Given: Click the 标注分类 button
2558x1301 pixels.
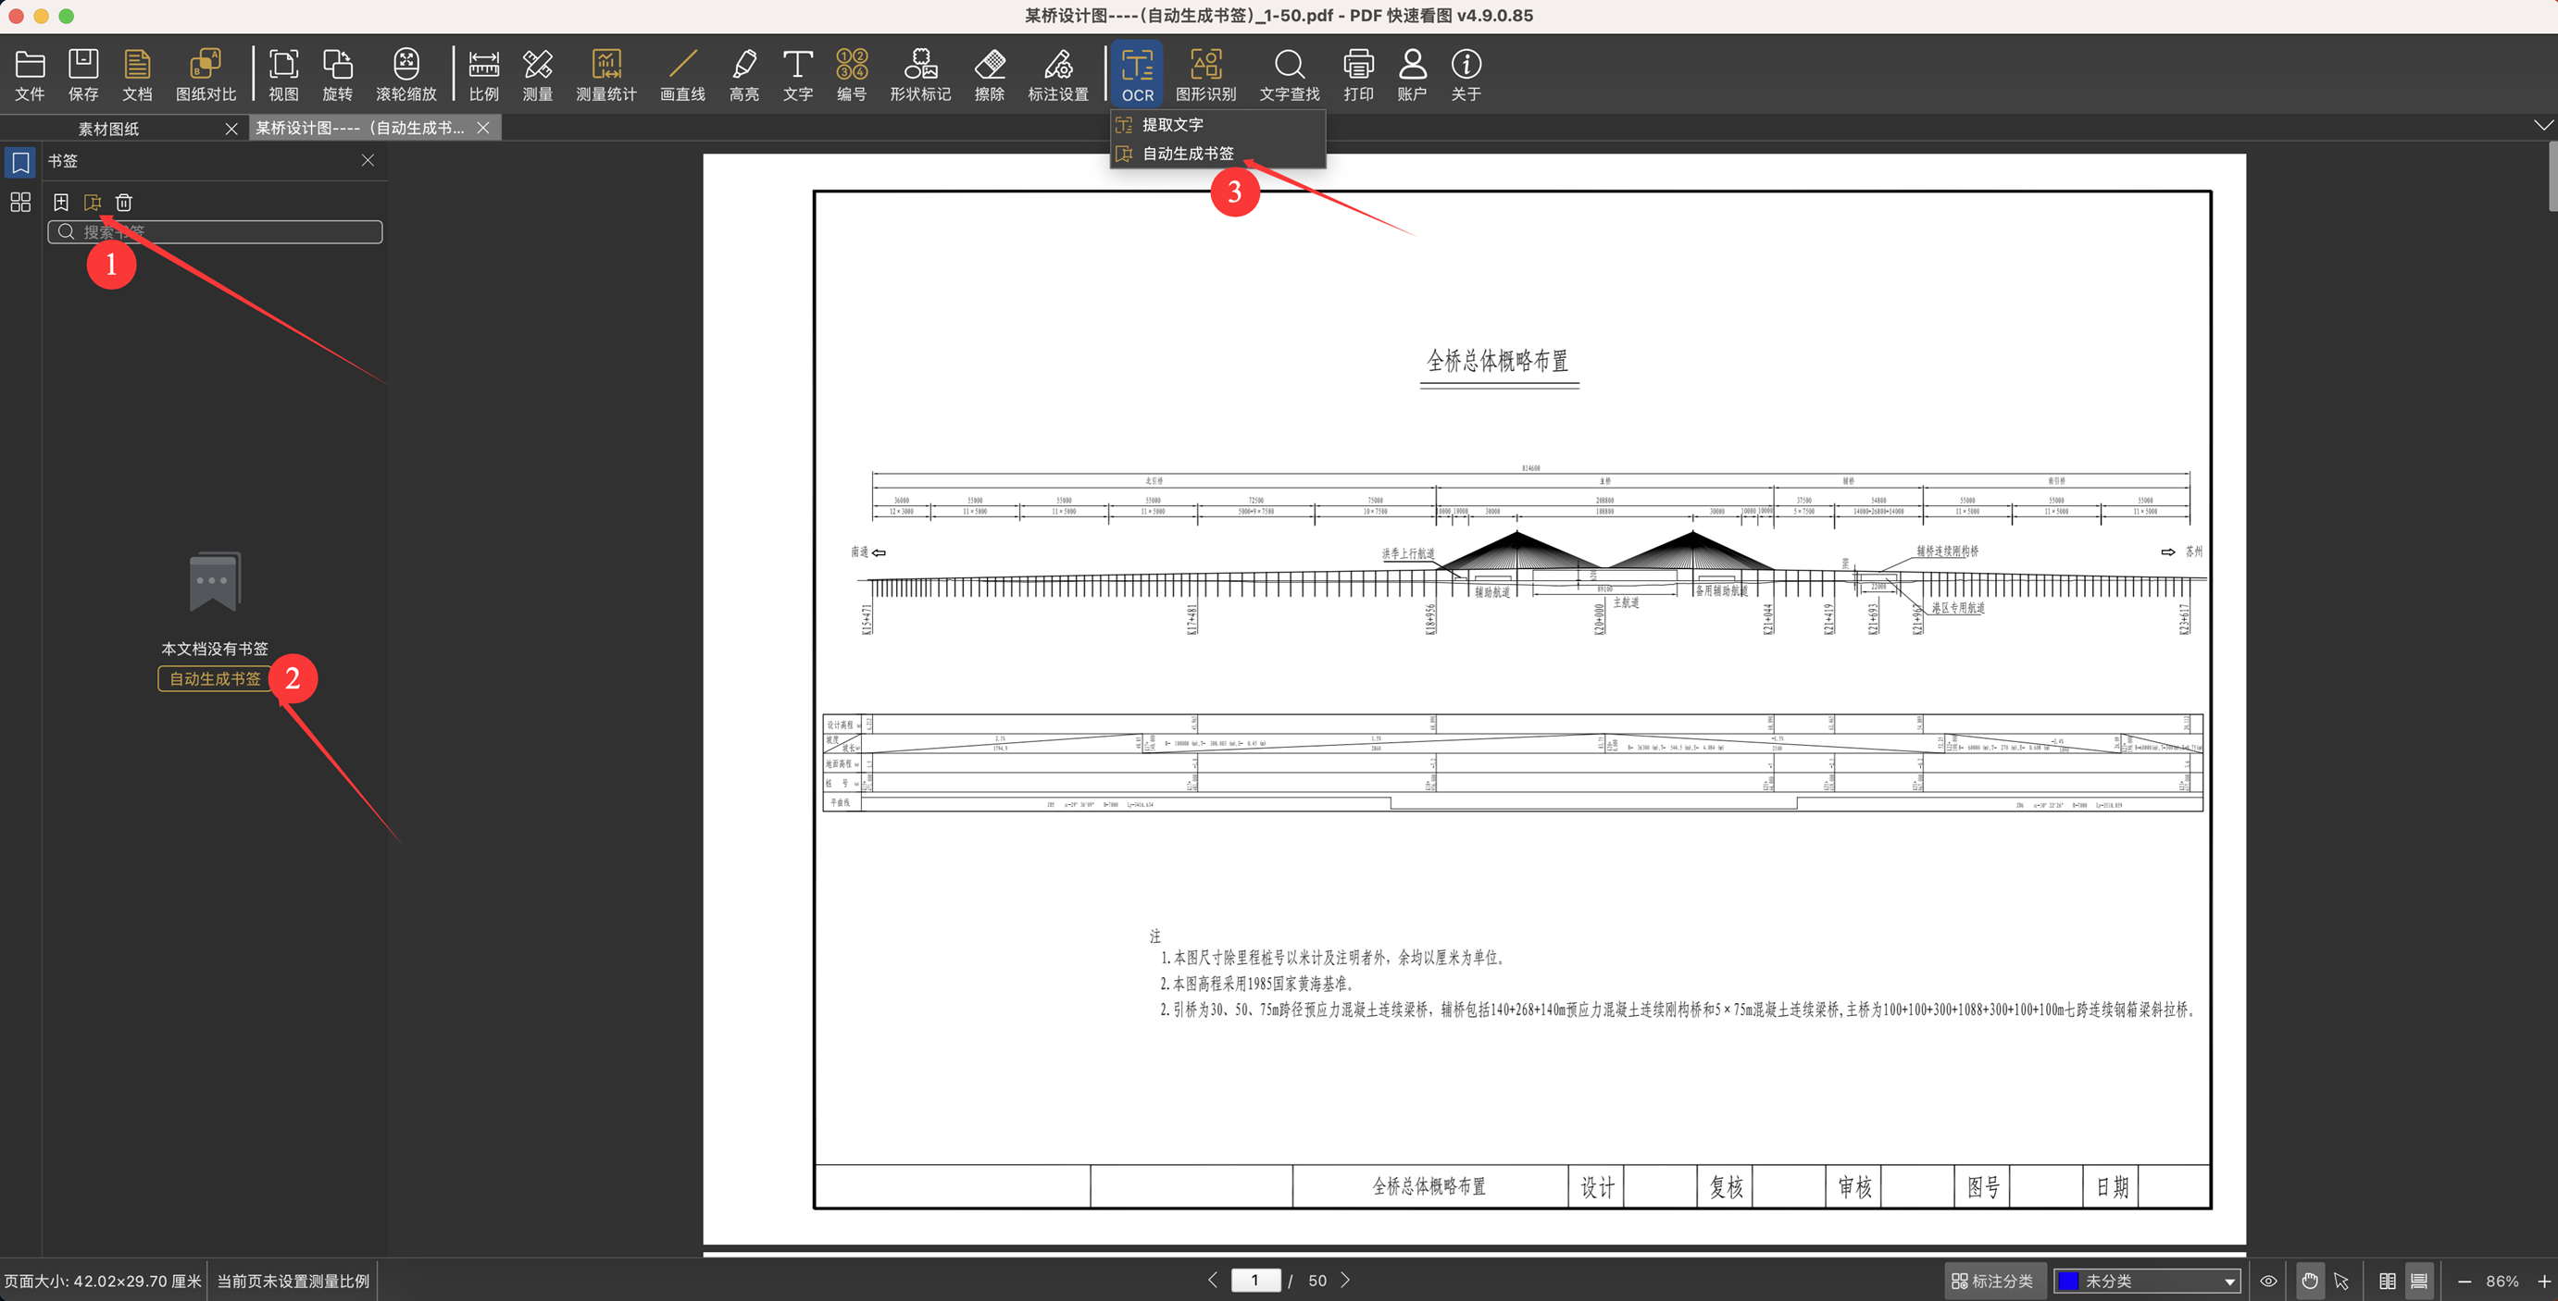Looking at the screenshot, I should click(x=1992, y=1280).
